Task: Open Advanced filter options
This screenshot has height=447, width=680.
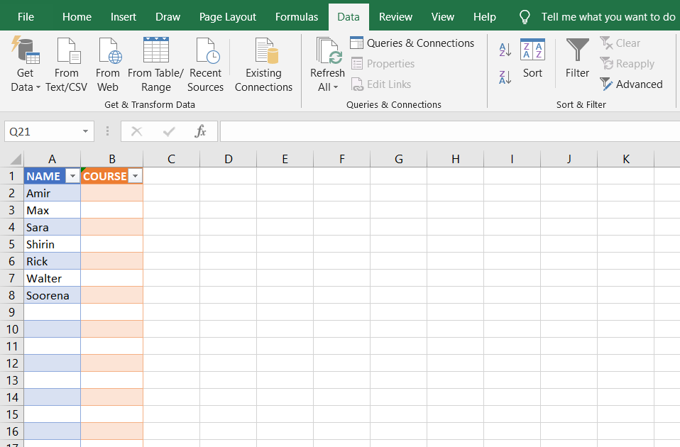Action: point(632,84)
